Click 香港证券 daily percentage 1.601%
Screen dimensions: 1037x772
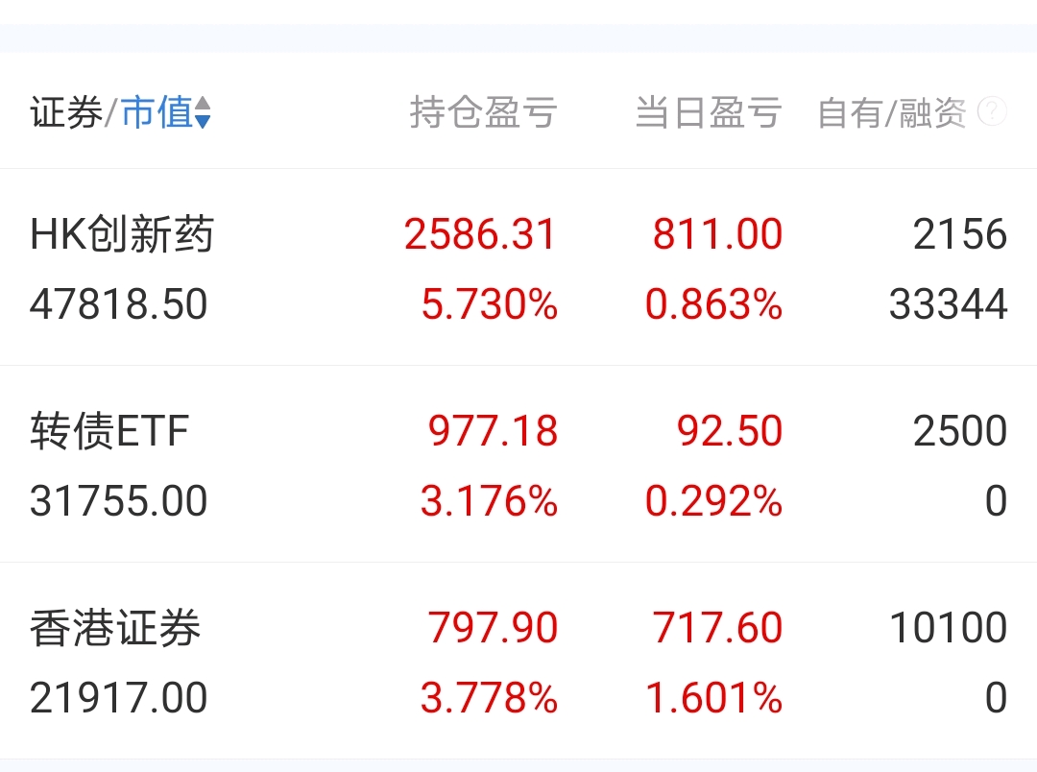click(714, 698)
